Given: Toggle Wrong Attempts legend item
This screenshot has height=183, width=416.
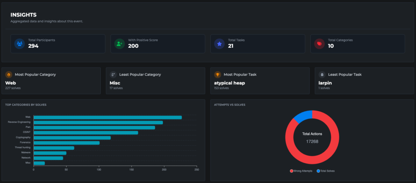Looking at the screenshot, I should click(301, 171).
